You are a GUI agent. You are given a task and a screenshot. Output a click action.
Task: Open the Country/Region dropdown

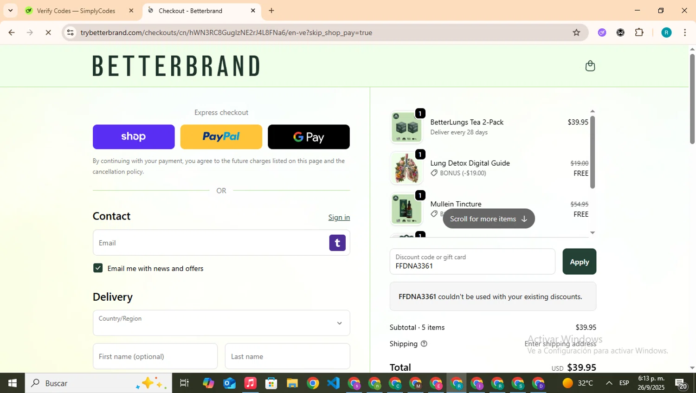(221, 323)
